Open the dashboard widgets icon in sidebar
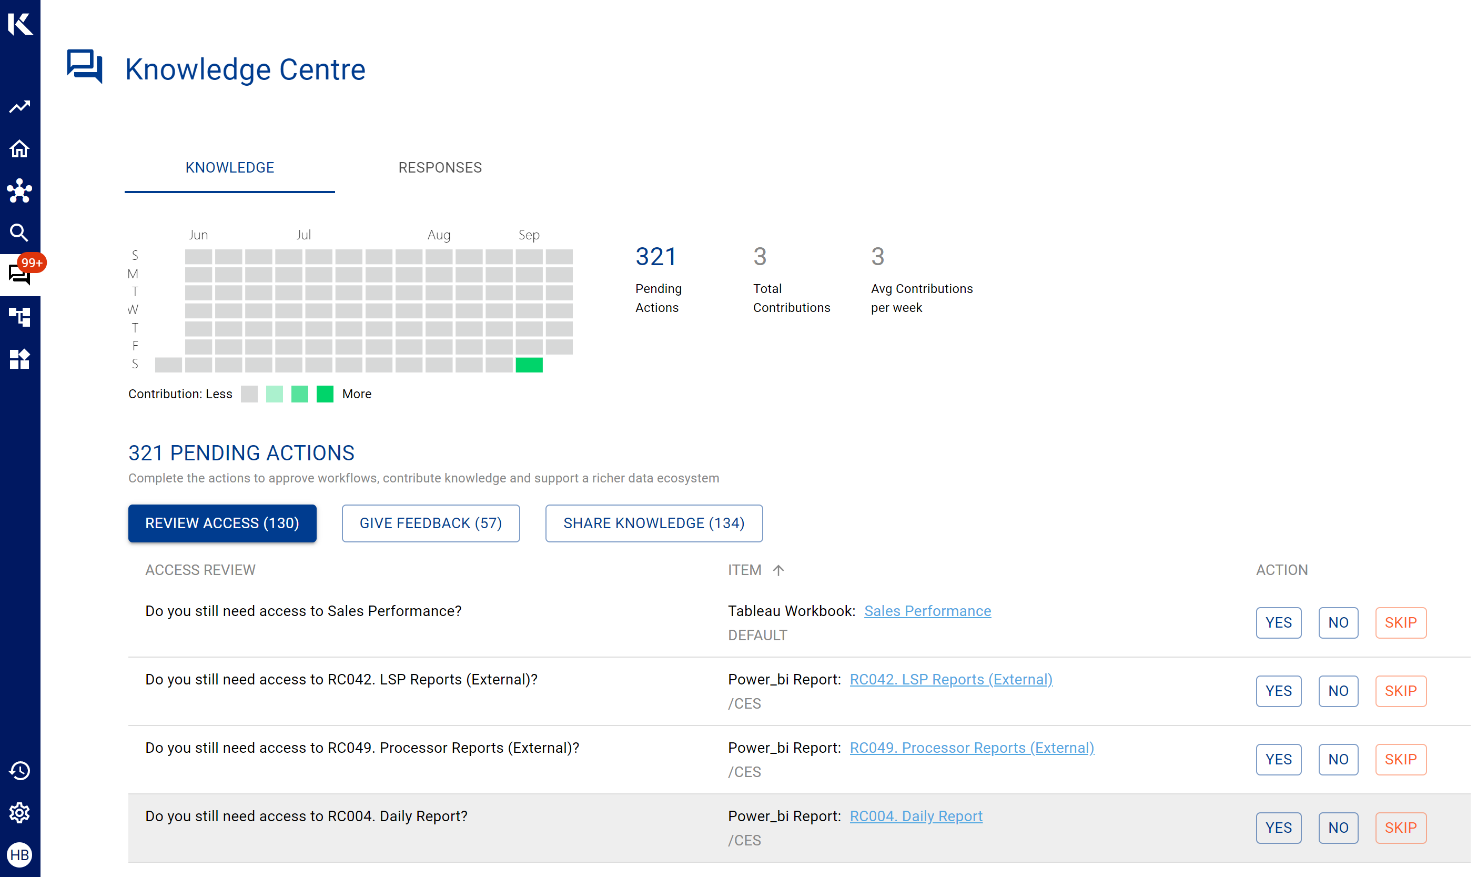Screen dimensions: 1477x877 tap(19, 359)
